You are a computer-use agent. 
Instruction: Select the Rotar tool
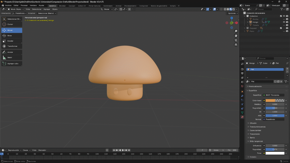(x=12, y=36)
